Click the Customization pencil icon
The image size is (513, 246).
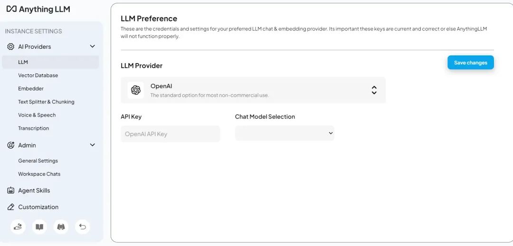click(11, 207)
